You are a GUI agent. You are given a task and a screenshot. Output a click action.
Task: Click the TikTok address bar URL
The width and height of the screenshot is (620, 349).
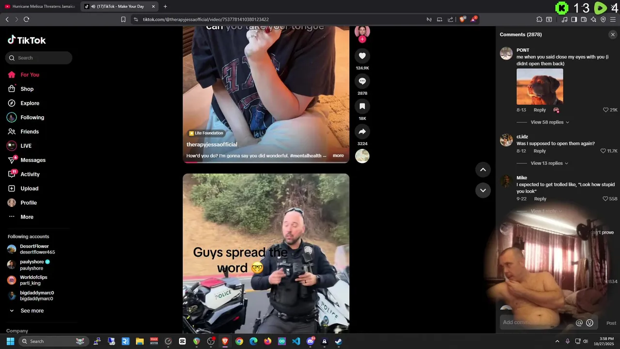coord(206,19)
